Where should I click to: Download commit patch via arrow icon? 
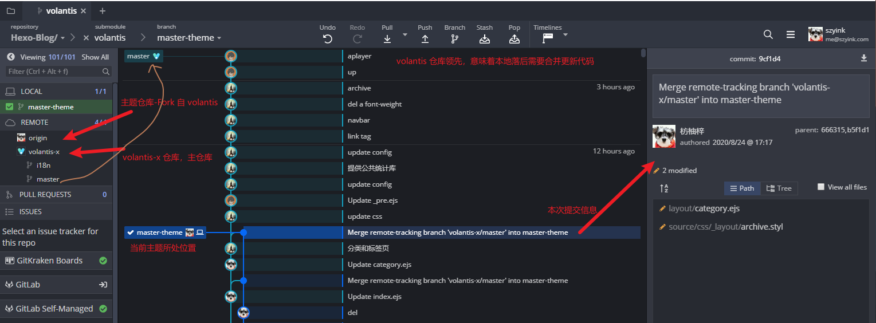pos(864,58)
